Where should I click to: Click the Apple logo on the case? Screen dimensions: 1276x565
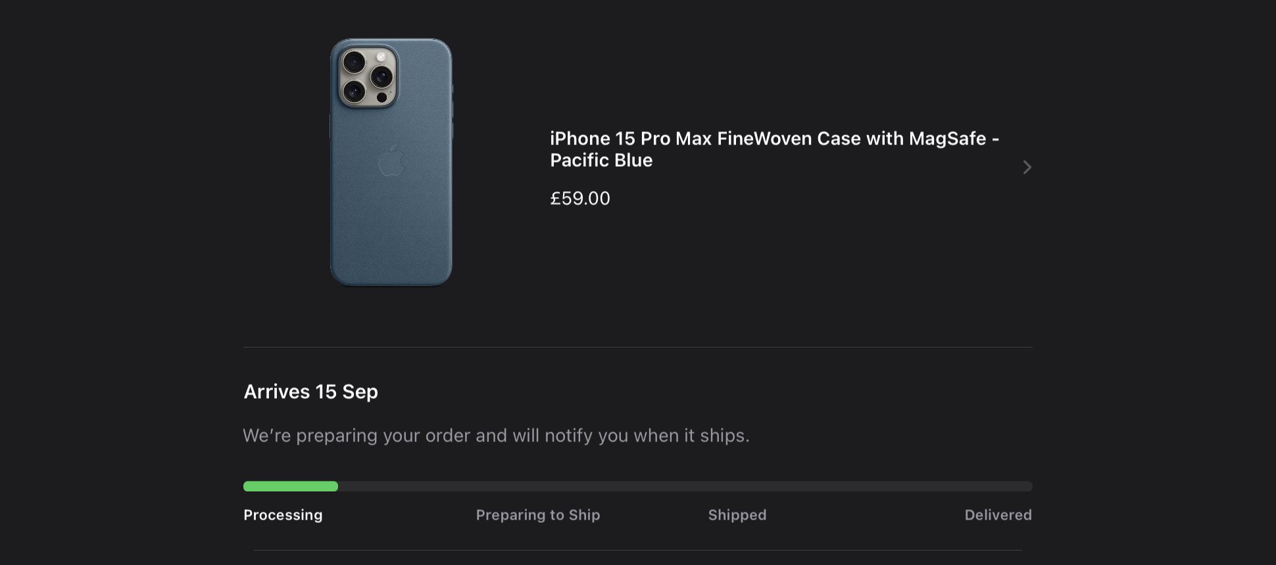[x=391, y=160]
